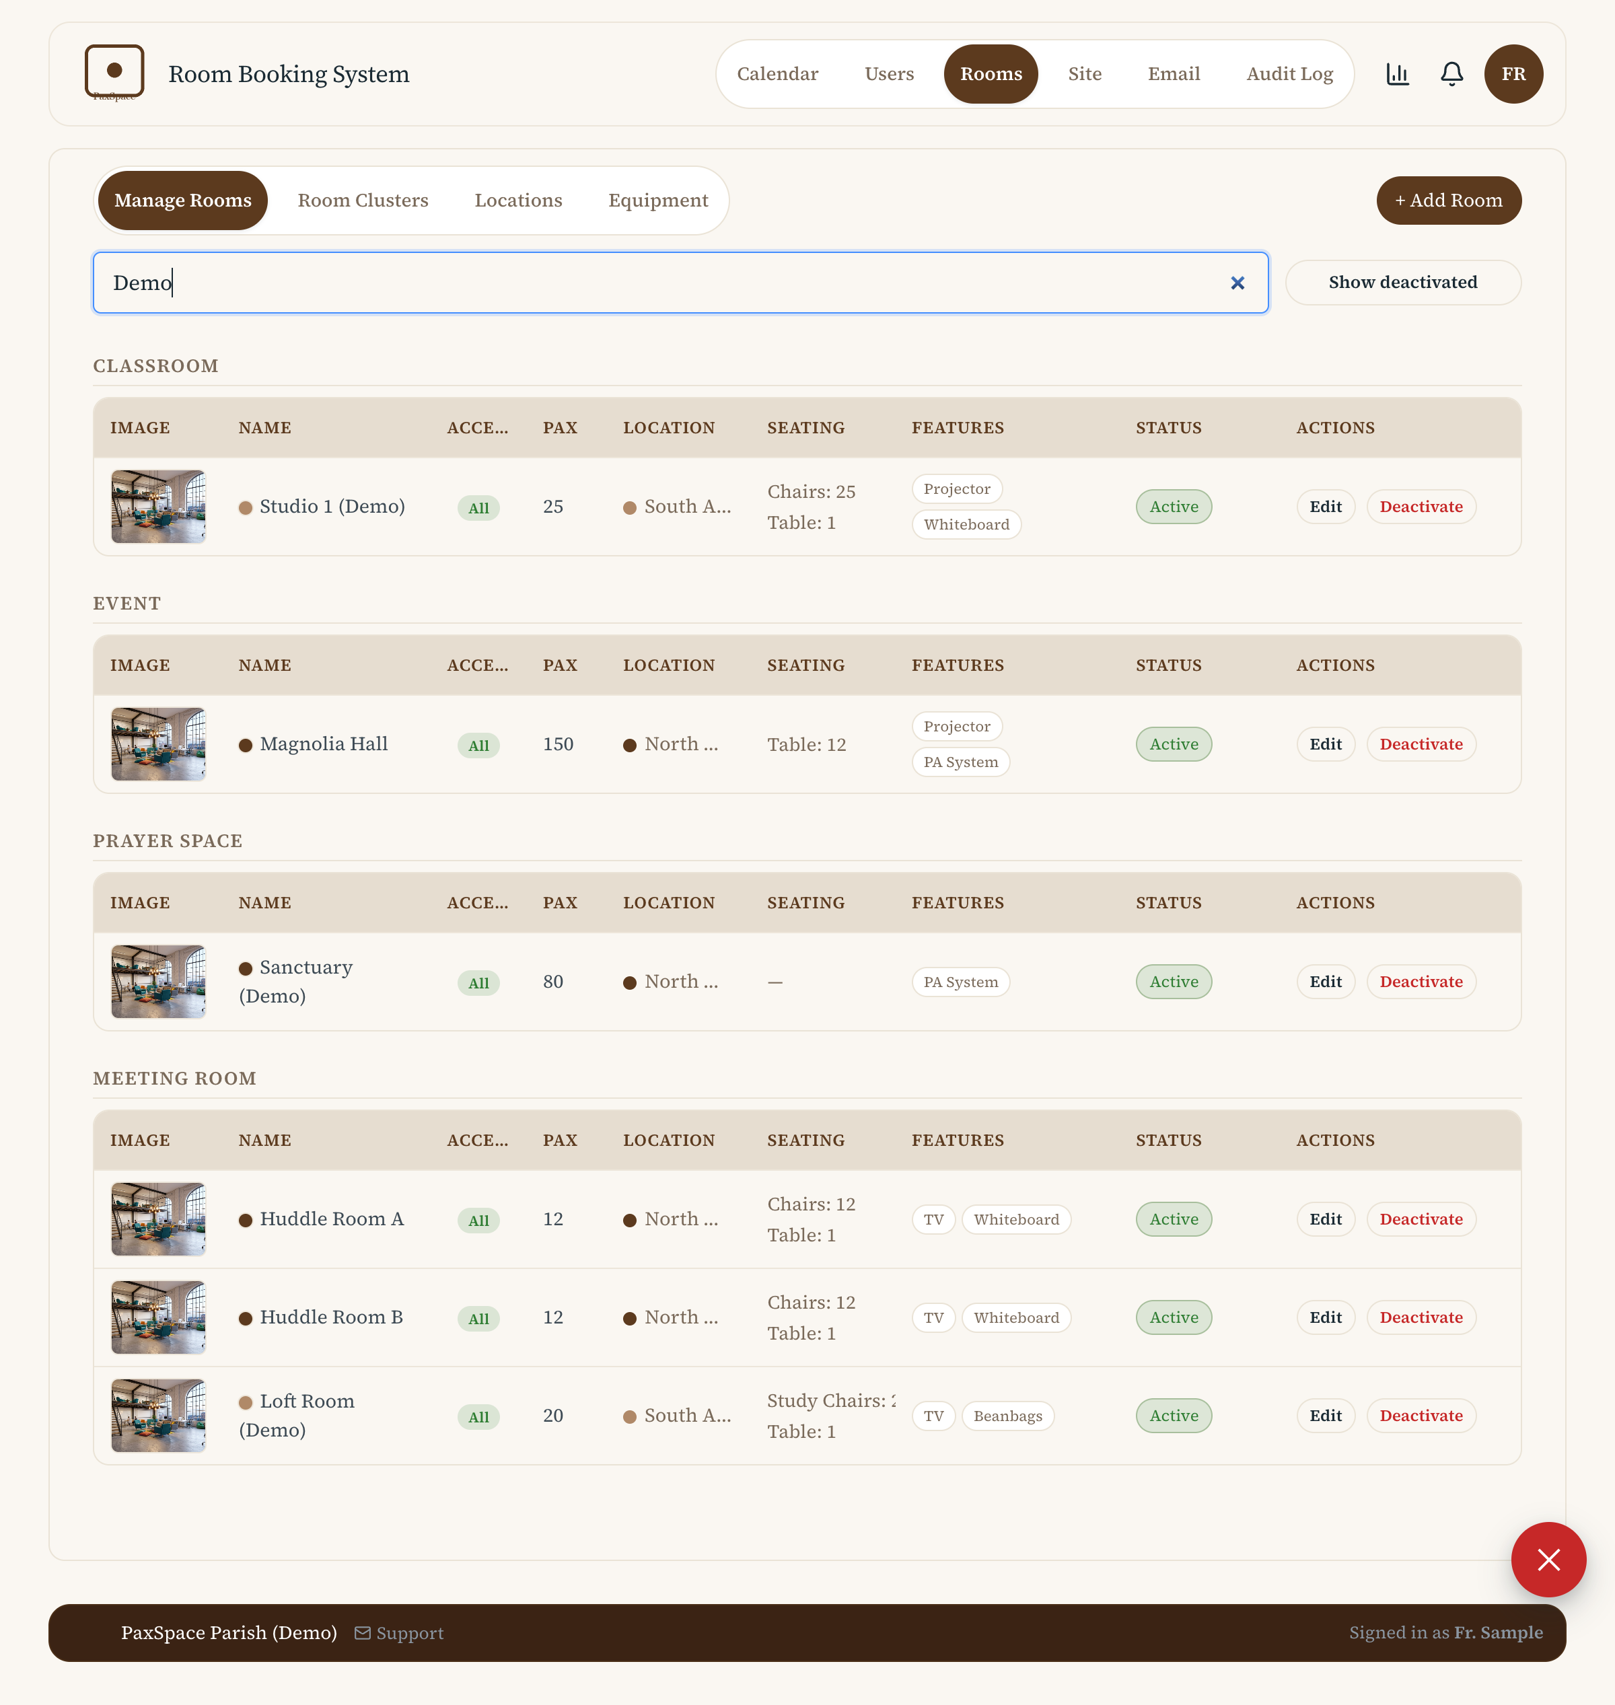Toggle Show deactivated rooms
This screenshot has width=1615, height=1705.
[1402, 283]
